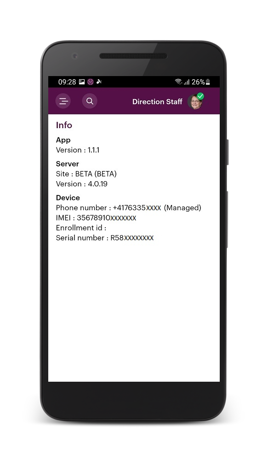This screenshot has height=461, width=268.
Task: Tap the Site : BETA (BETA) line
Action: coord(86,174)
